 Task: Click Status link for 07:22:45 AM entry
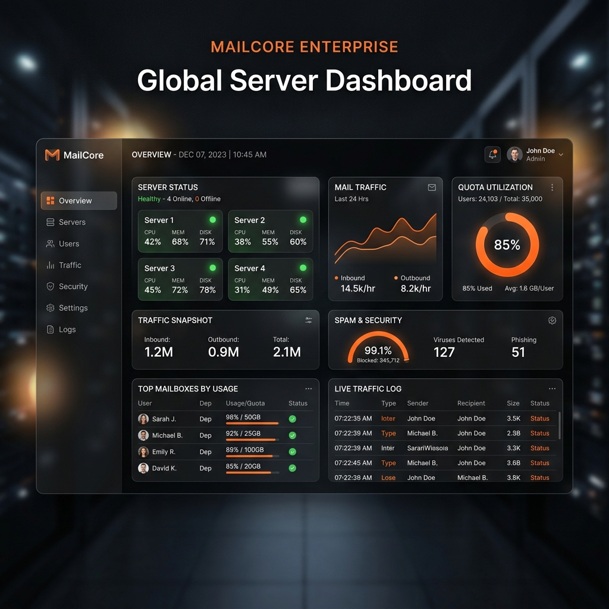tap(539, 463)
